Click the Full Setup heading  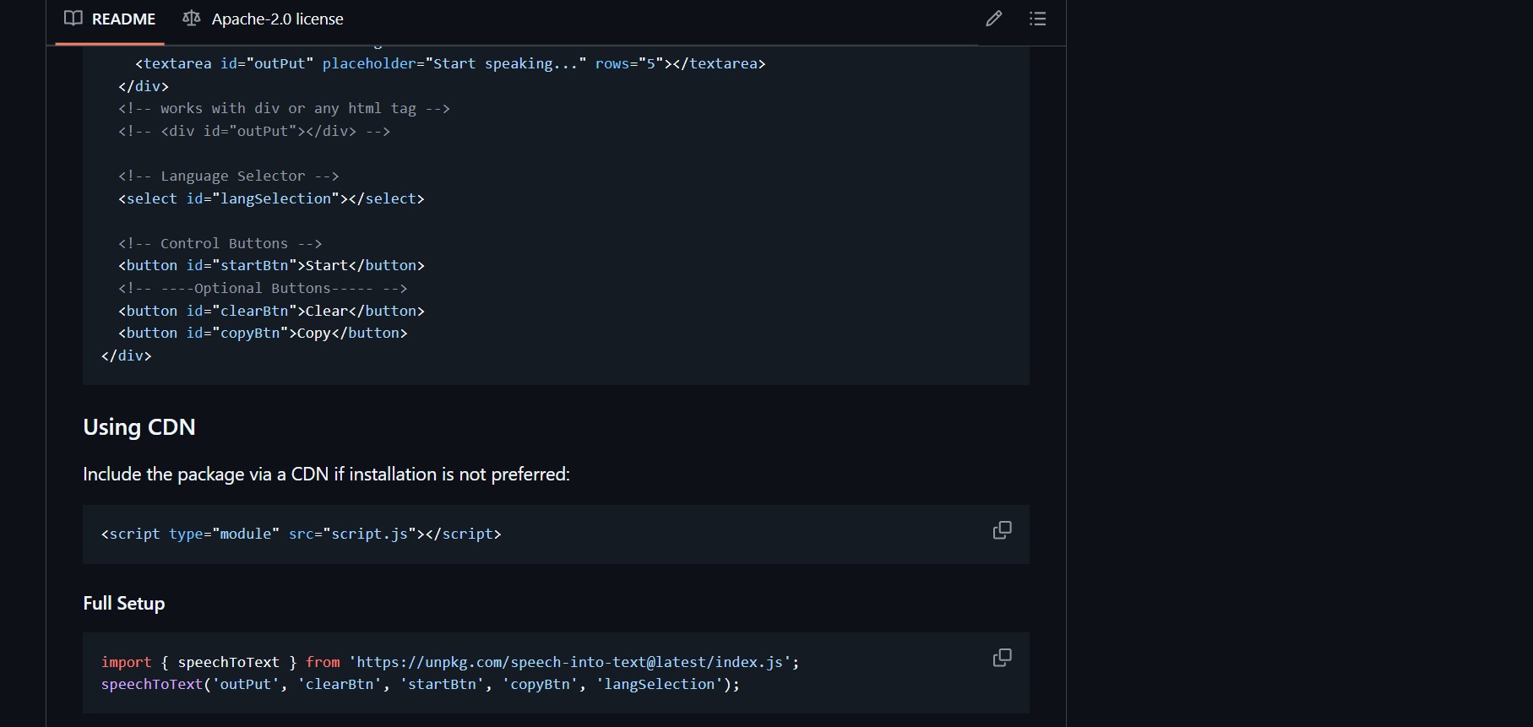(x=124, y=604)
